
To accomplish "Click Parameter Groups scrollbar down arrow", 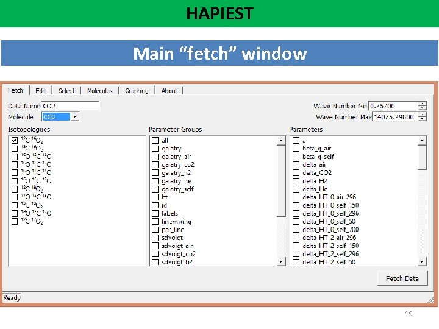I will tap(281, 261).
